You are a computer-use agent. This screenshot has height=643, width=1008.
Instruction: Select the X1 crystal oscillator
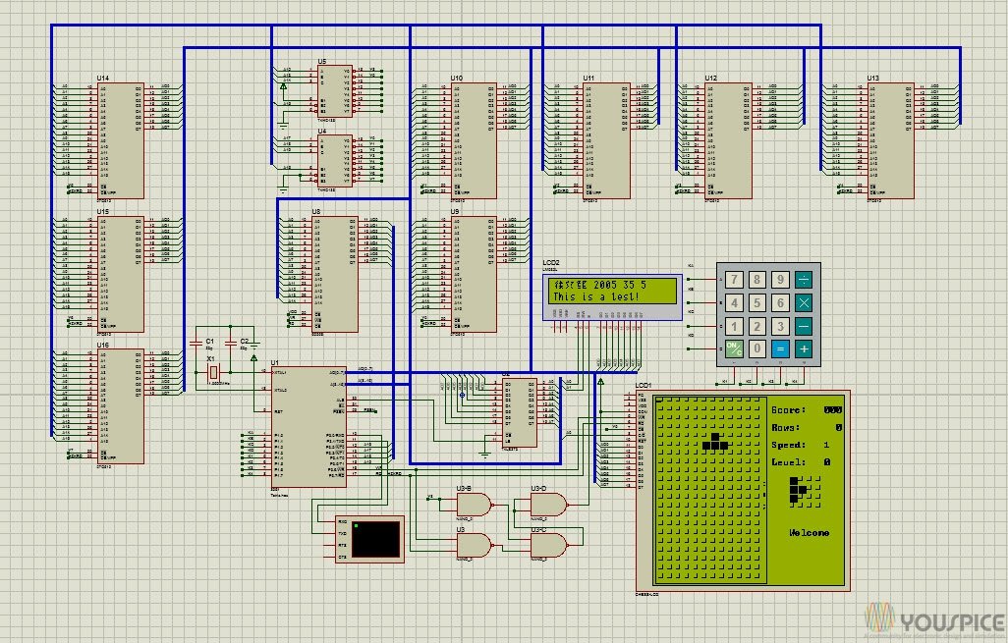(212, 373)
